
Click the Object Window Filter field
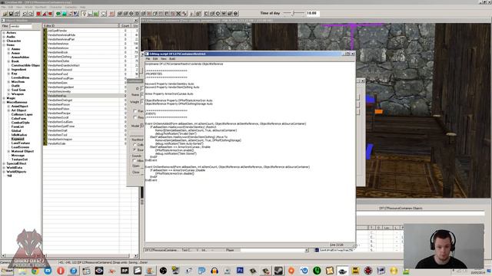tap(21, 26)
